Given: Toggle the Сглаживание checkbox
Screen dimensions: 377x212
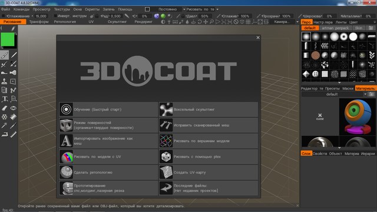Looking at the screenshot, I should tap(4, 16).
